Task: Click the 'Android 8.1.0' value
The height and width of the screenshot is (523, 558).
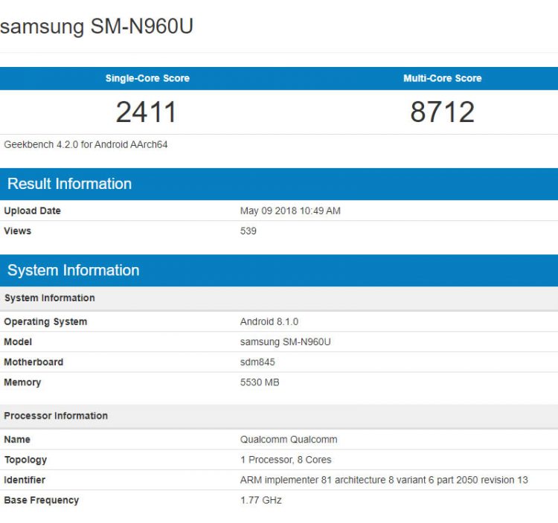Action: tap(269, 321)
